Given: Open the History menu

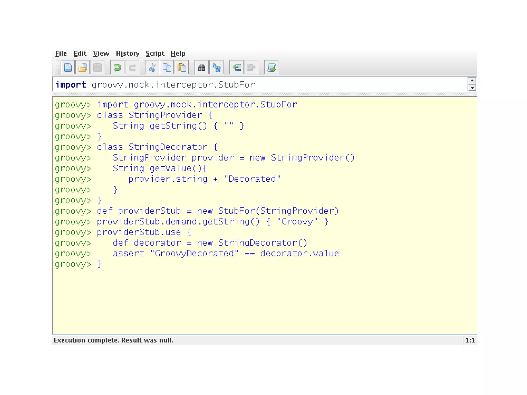Looking at the screenshot, I should point(127,53).
